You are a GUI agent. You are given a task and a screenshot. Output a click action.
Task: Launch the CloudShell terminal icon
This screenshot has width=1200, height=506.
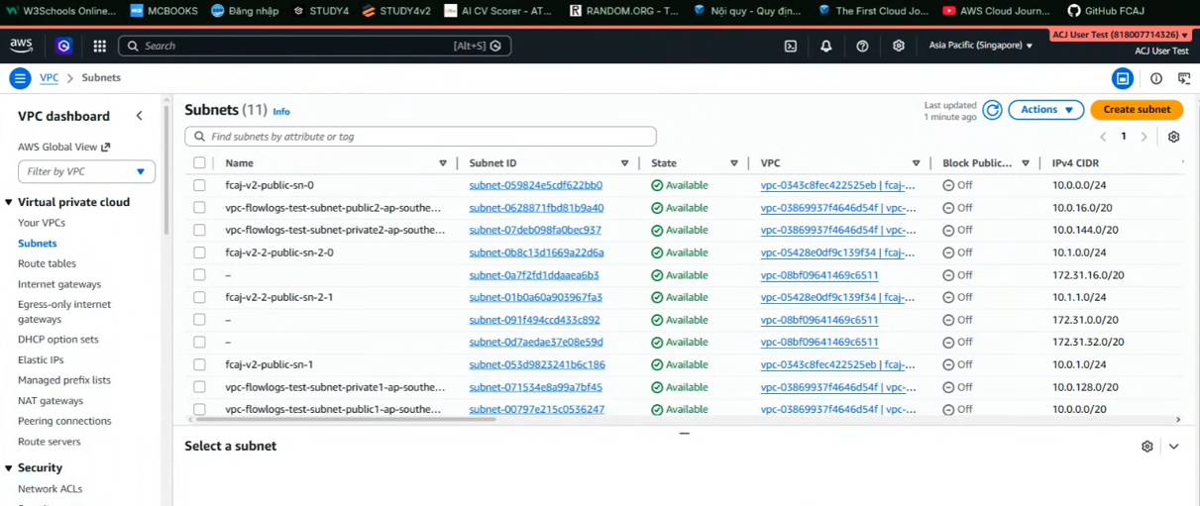coord(791,46)
